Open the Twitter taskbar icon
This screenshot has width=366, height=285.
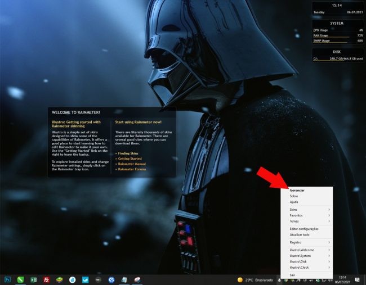pos(86,279)
